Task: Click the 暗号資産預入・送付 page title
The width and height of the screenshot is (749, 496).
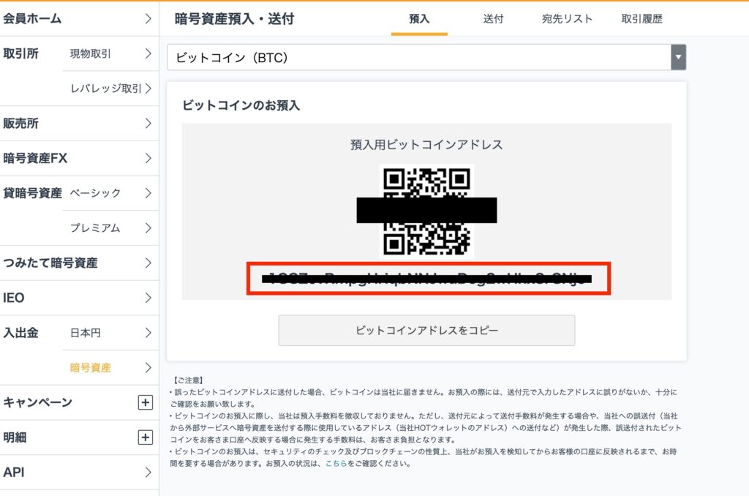Action: (x=234, y=19)
